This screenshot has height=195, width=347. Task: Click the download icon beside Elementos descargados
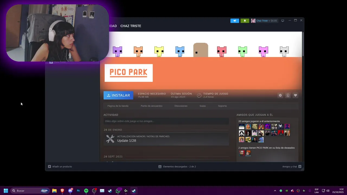click(x=160, y=167)
